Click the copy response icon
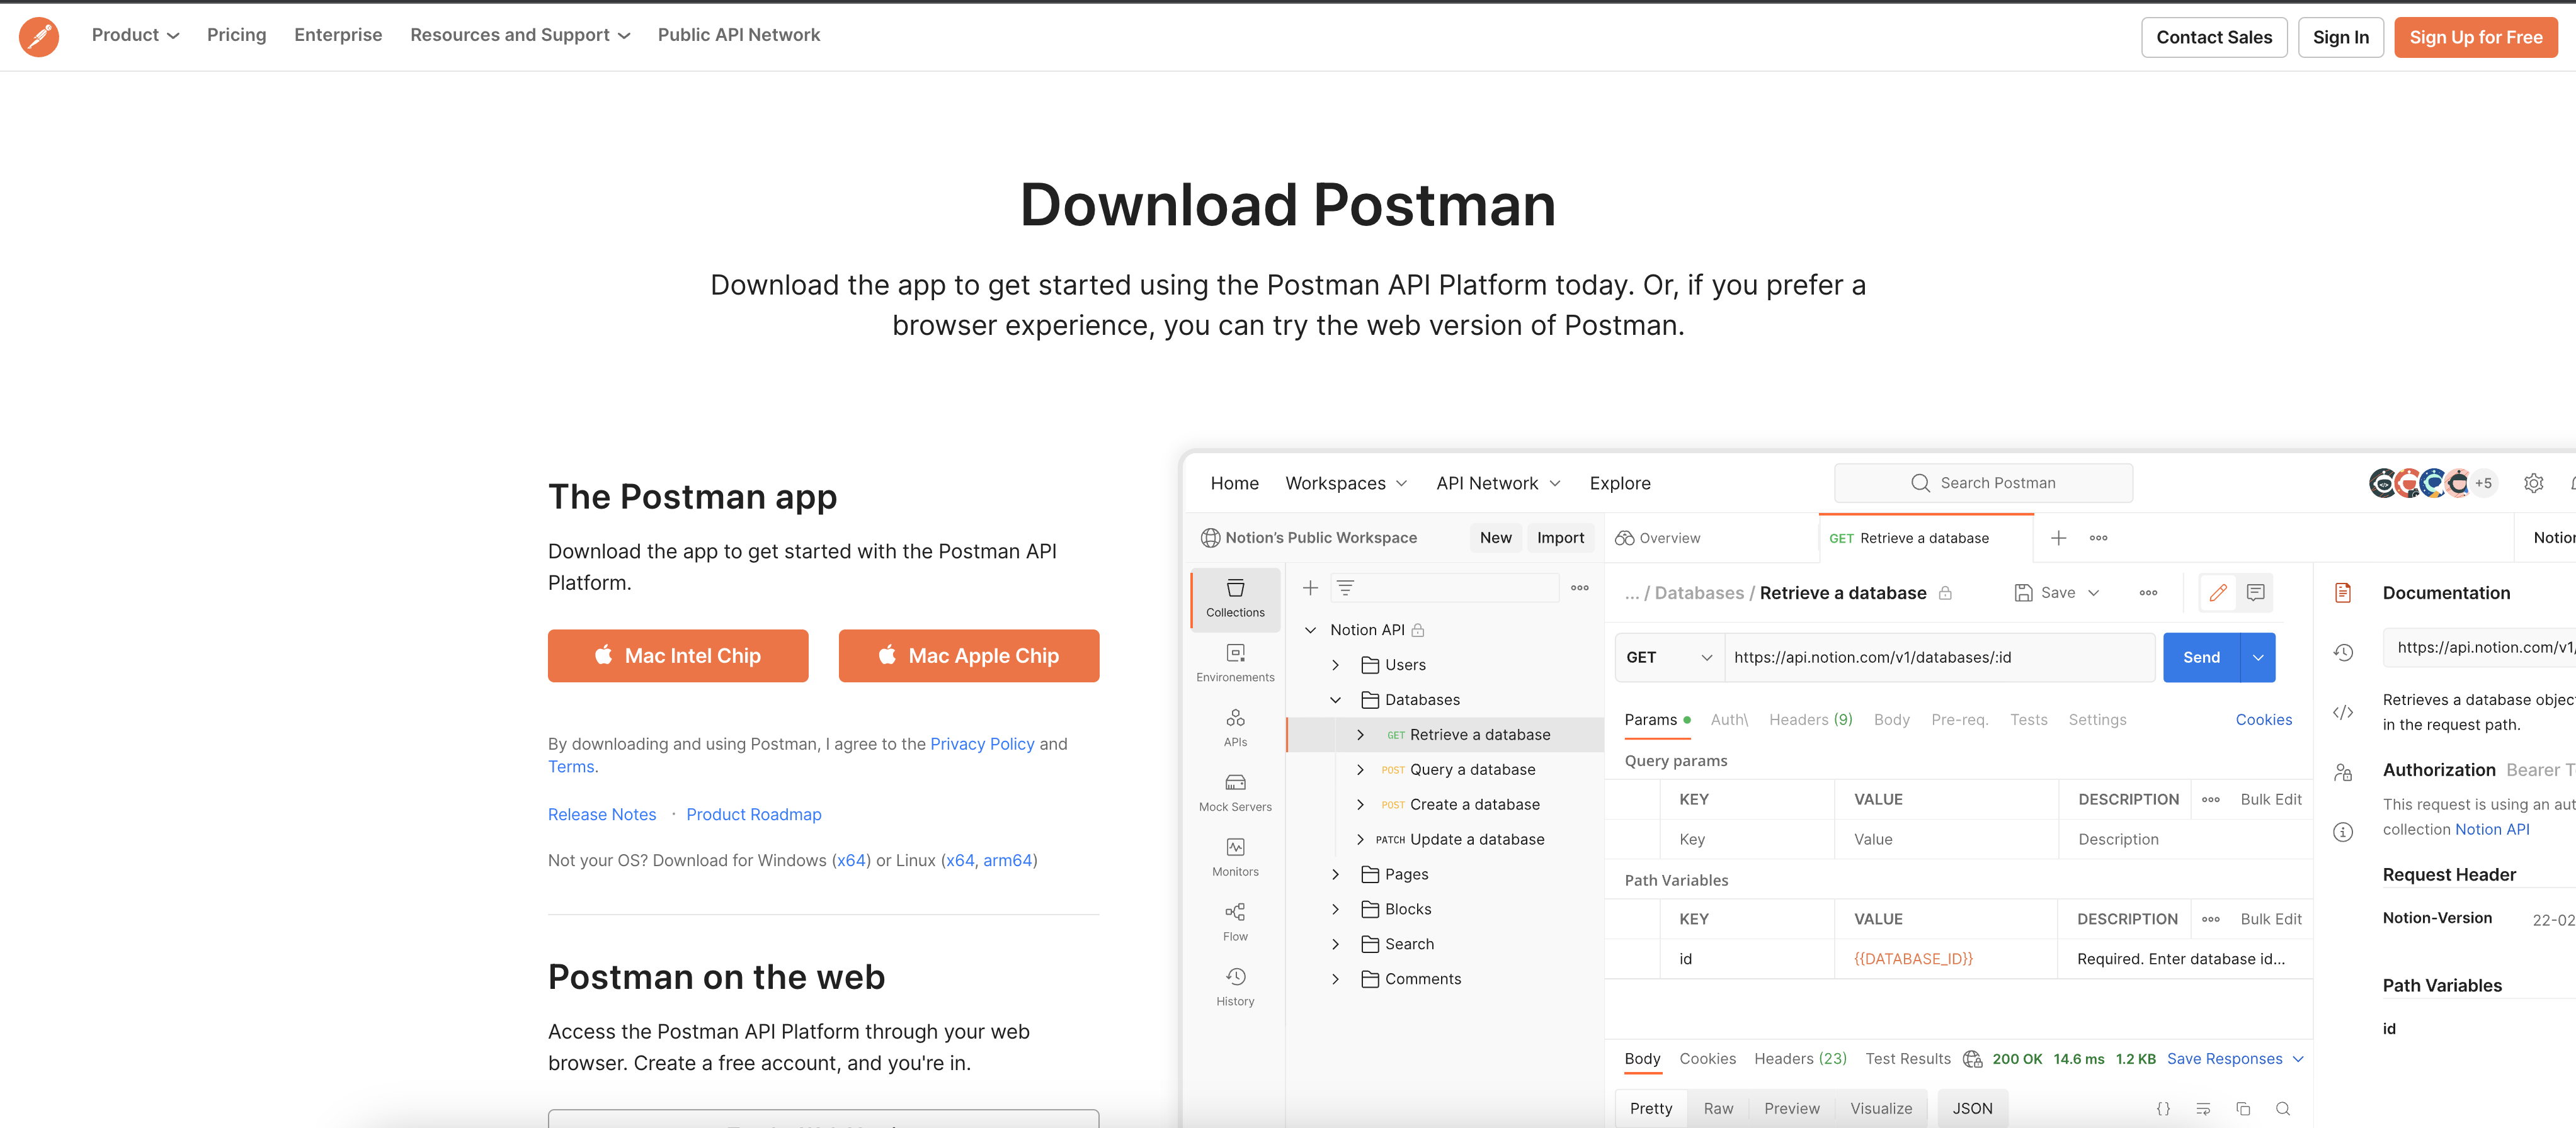Image resolution: width=2576 pixels, height=1128 pixels. (2243, 1109)
